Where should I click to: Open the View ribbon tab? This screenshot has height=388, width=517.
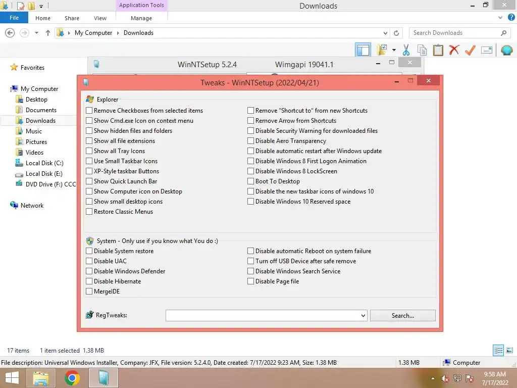point(100,18)
